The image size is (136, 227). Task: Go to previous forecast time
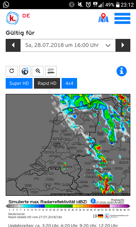click(x=13, y=45)
